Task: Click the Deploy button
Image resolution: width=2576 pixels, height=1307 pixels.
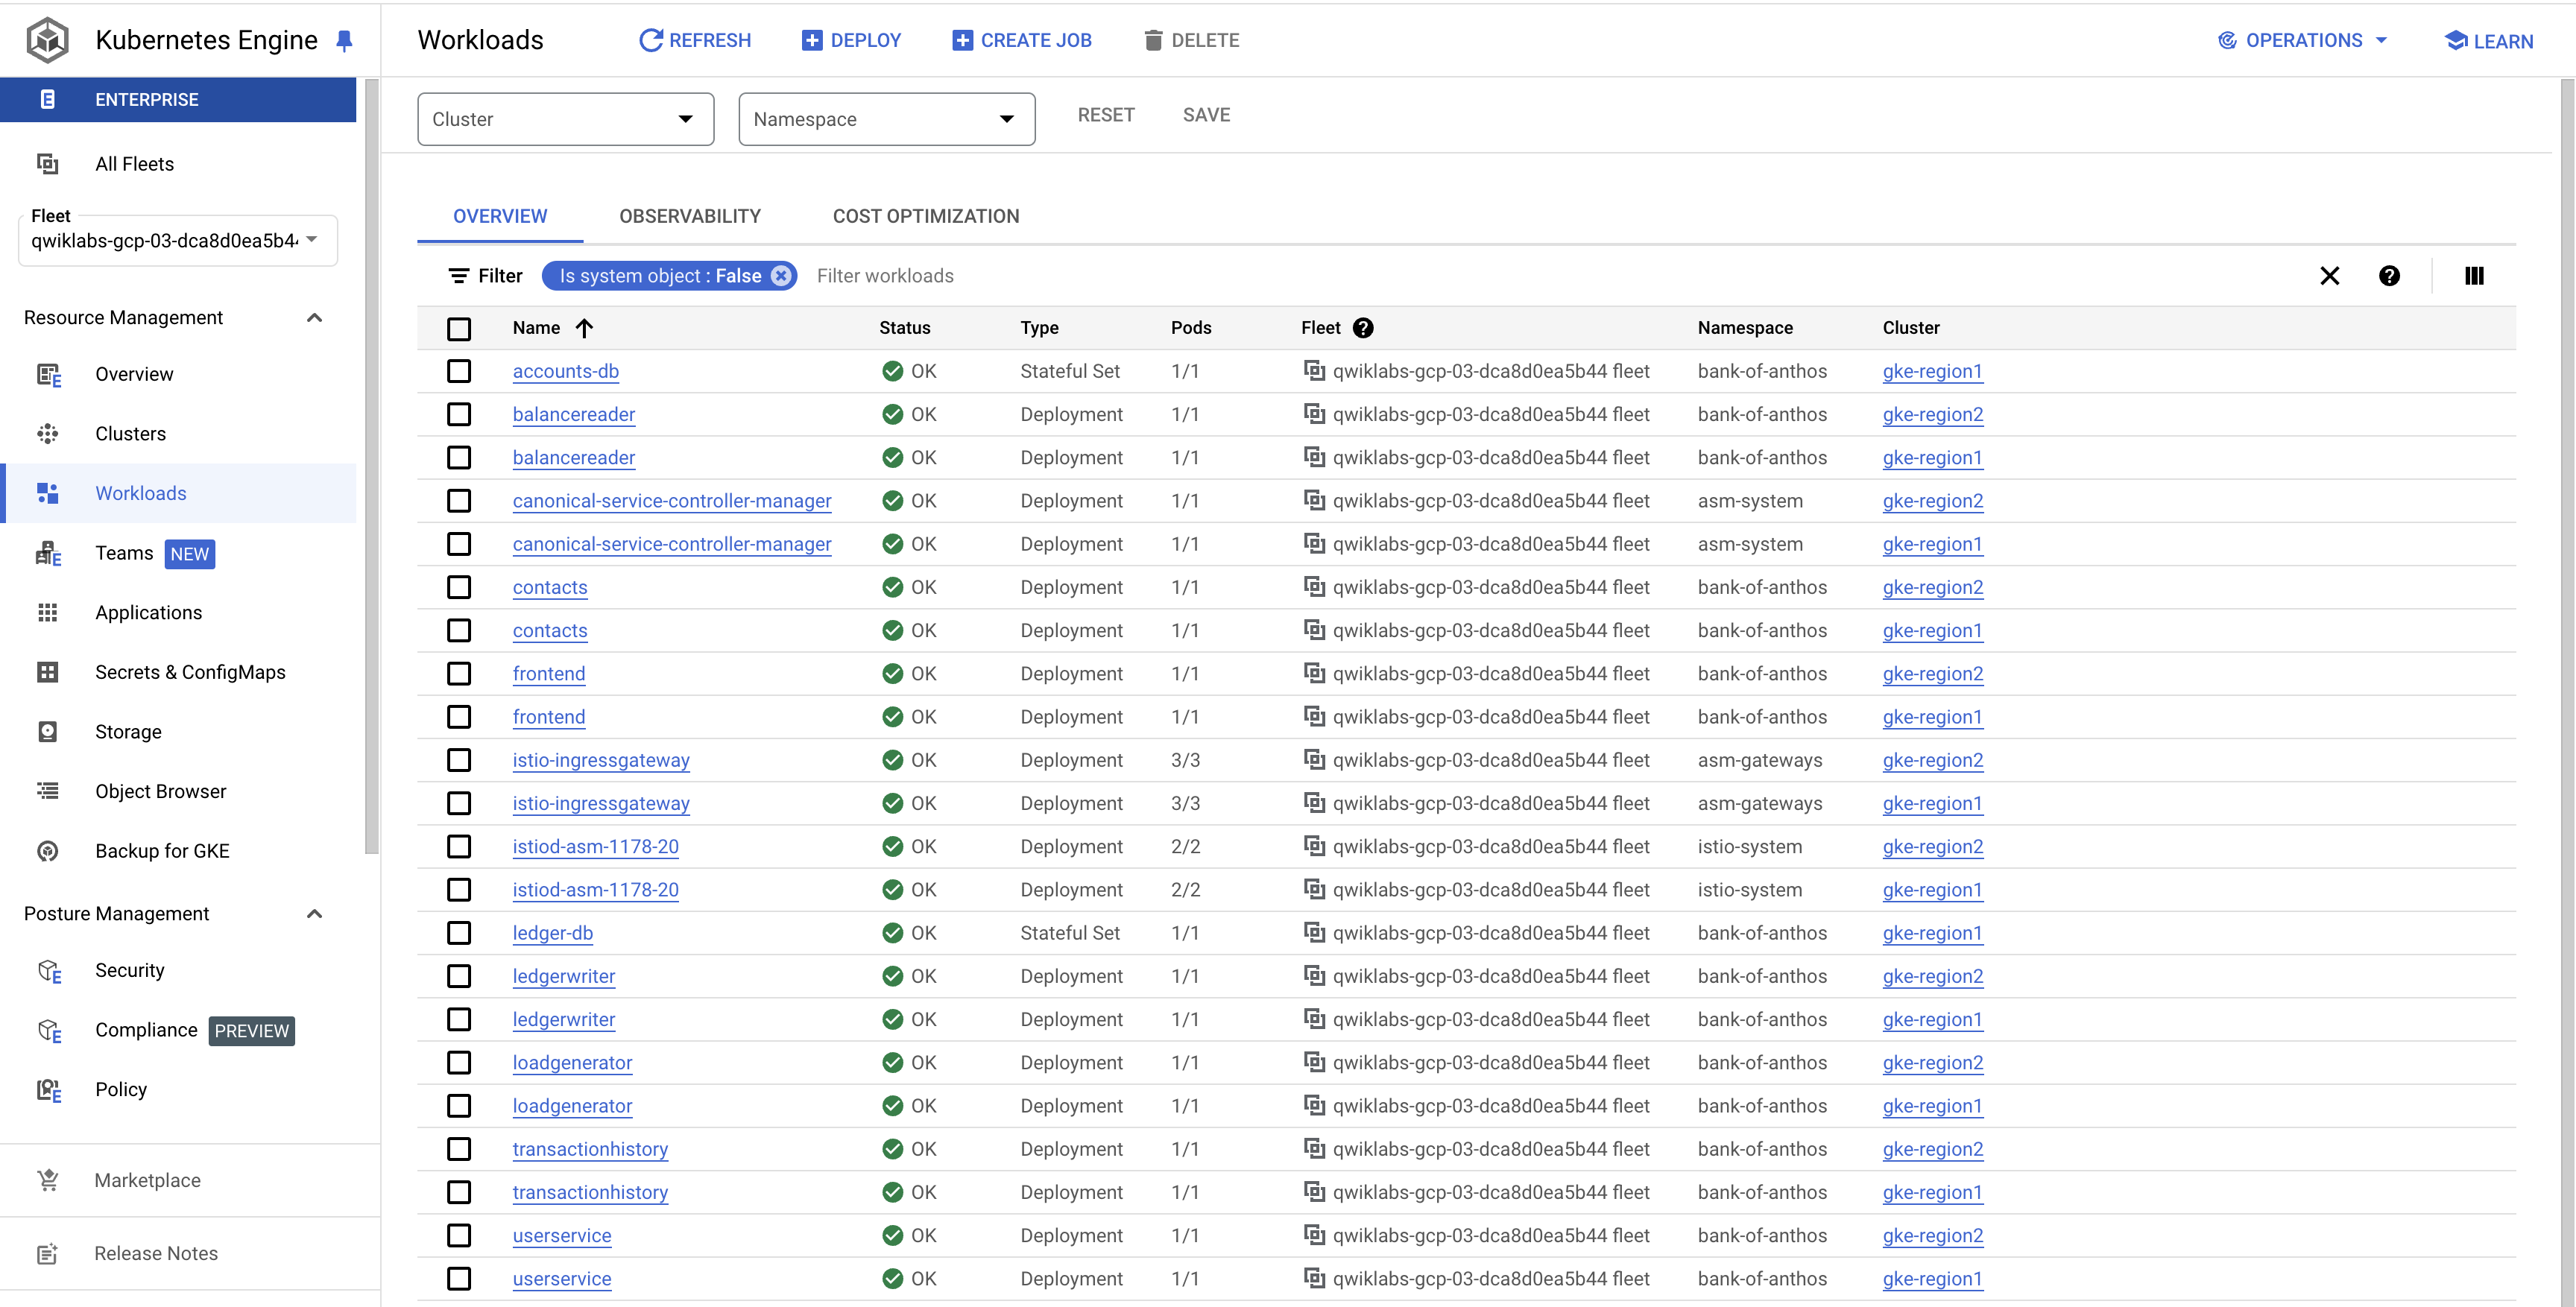Action: tap(852, 40)
